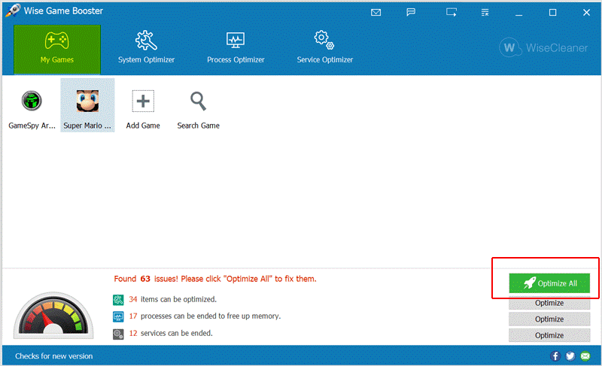Image resolution: width=602 pixels, height=366 pixels.
Task: Optimize the 12 services row
Action: (549, 335)
